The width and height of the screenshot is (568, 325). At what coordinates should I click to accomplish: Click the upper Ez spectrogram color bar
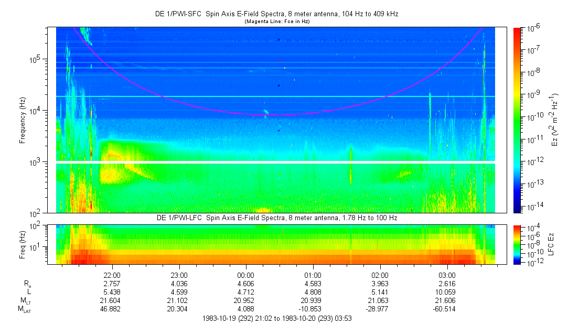tap(517, 120)
